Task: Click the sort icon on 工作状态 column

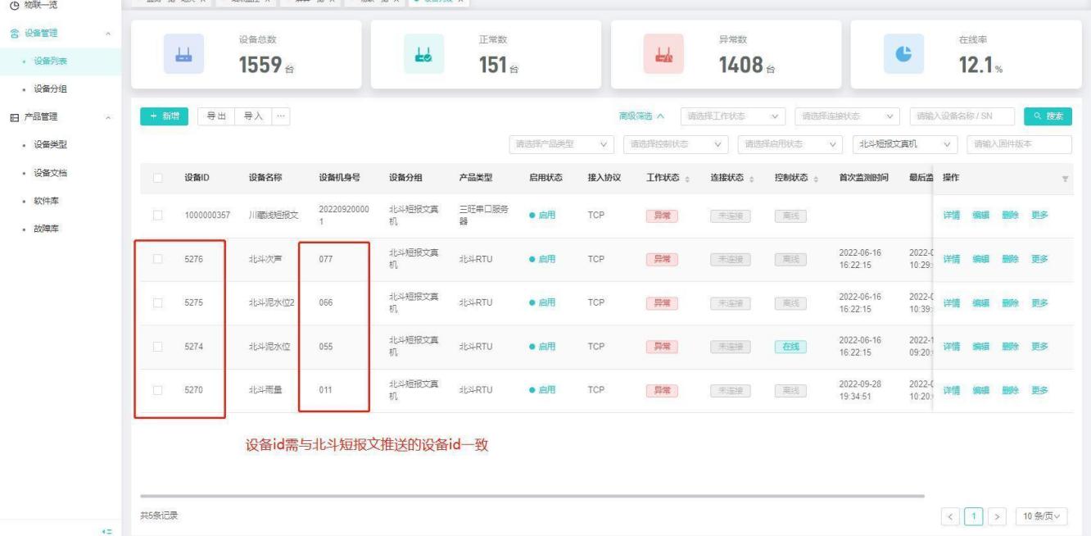Action: click(686, 179)
